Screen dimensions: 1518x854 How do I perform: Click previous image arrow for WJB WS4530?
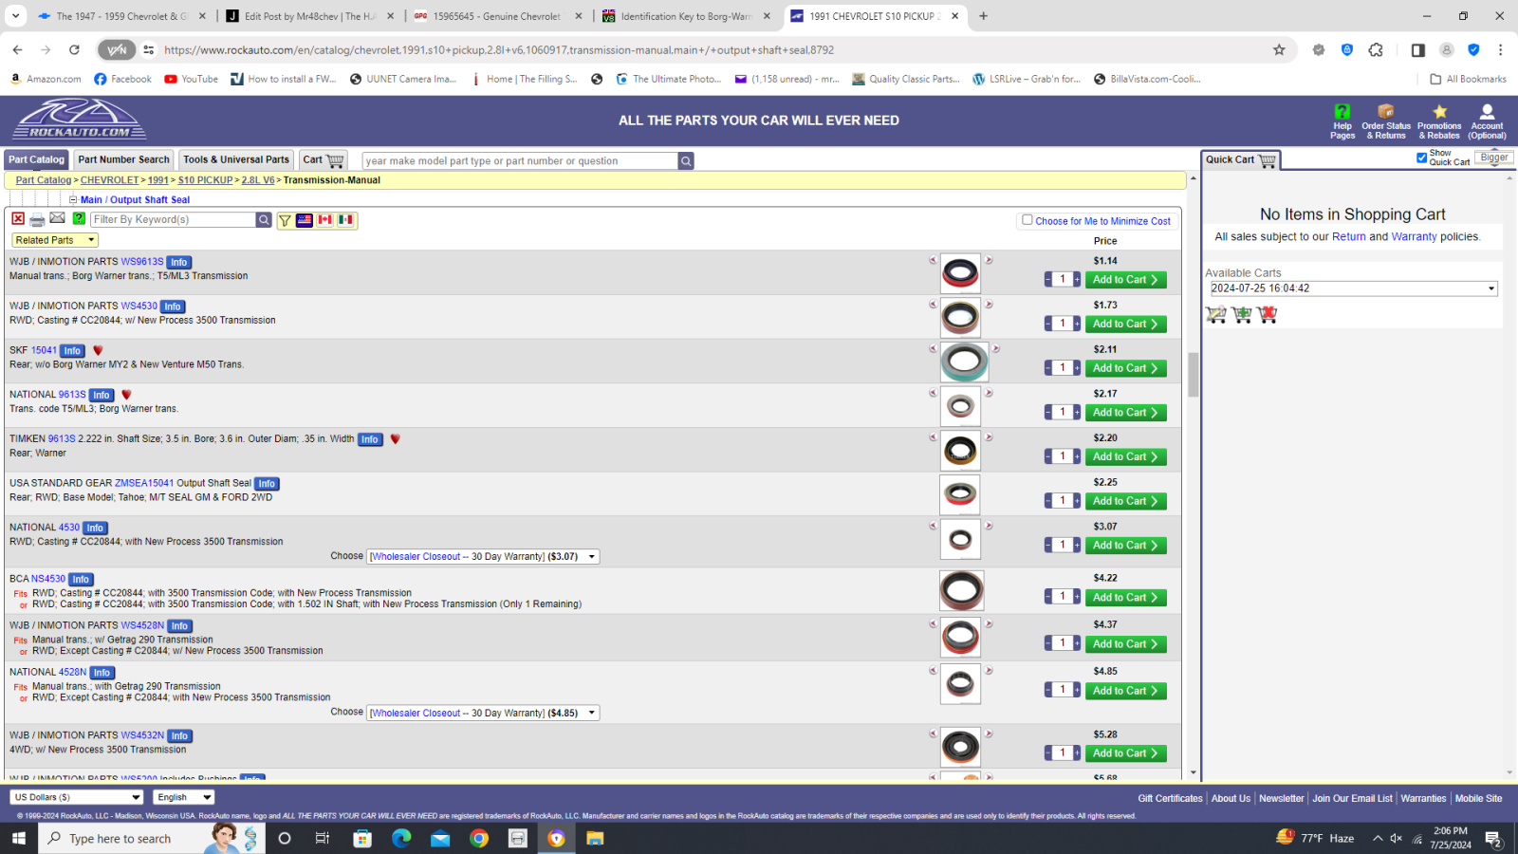(x=933, y=304)
